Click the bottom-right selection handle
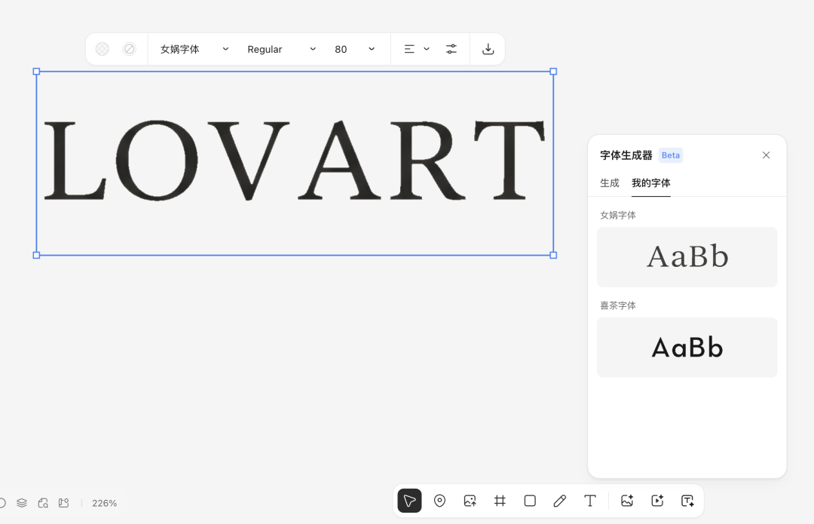The width and height of the screenshot is (814, 524). click(x=553, y=255)
